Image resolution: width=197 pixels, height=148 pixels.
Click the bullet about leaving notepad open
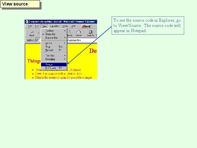pos(63,78)
